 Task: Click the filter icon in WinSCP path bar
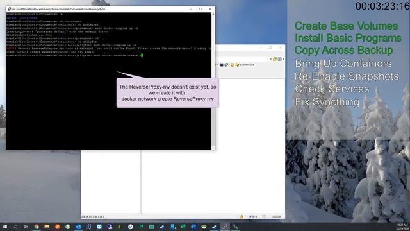tap(280, 59)
